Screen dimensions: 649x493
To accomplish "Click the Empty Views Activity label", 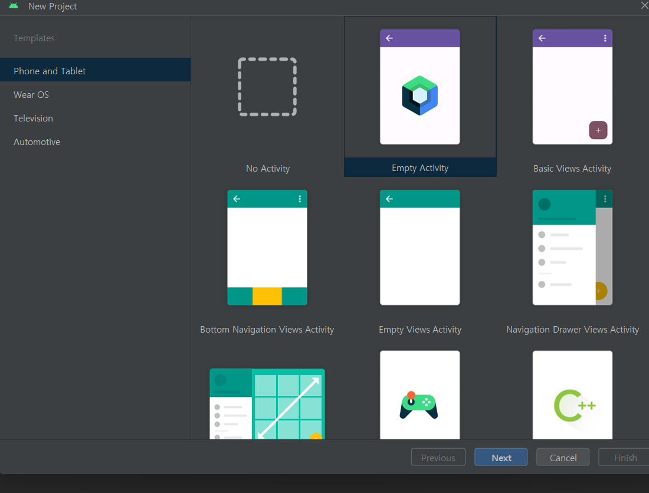I will coord(420,329).
